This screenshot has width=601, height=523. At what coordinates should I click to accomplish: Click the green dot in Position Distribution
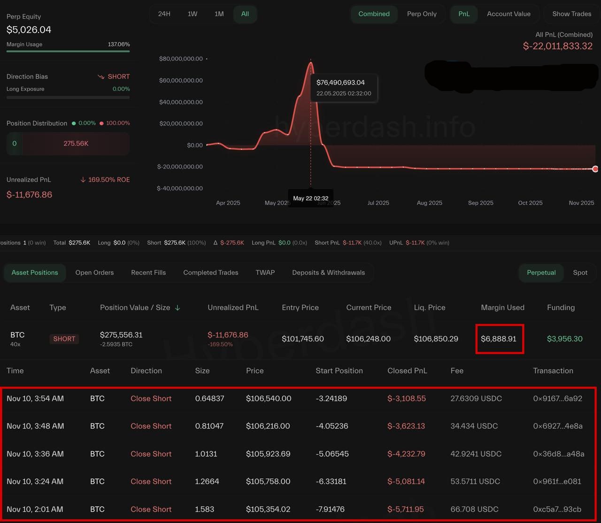click(x=74, y=123)
